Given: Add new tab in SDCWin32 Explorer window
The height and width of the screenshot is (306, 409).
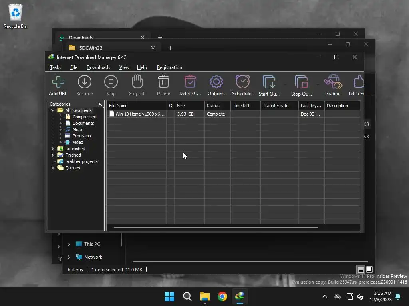Looking at the screenshot, I should pos(170,48).
